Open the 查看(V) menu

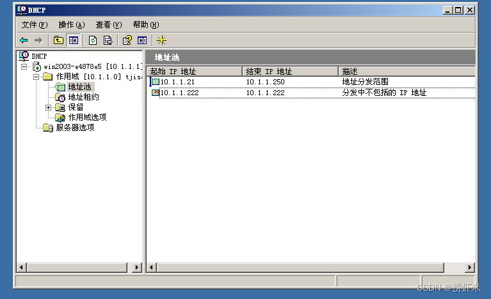click(109, 25)
